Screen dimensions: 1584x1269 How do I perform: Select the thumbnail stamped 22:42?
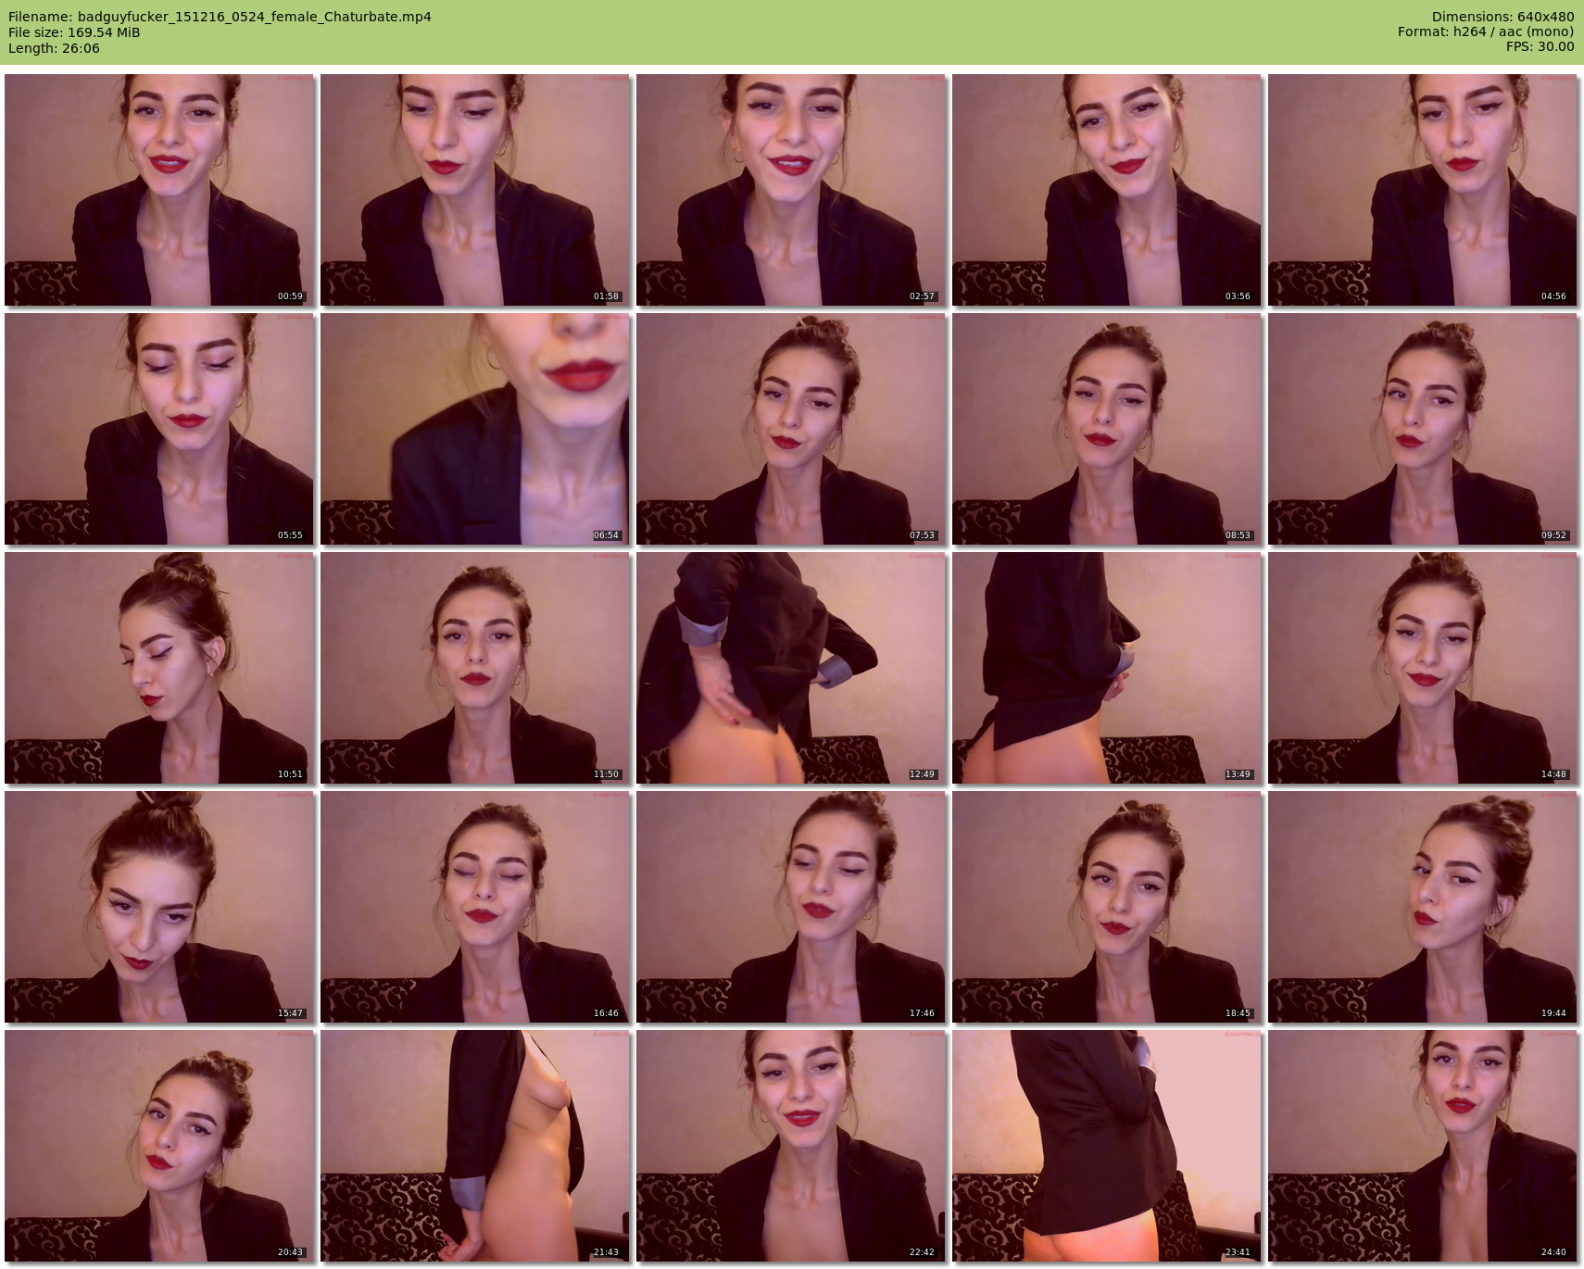[x=791, y=1146]
